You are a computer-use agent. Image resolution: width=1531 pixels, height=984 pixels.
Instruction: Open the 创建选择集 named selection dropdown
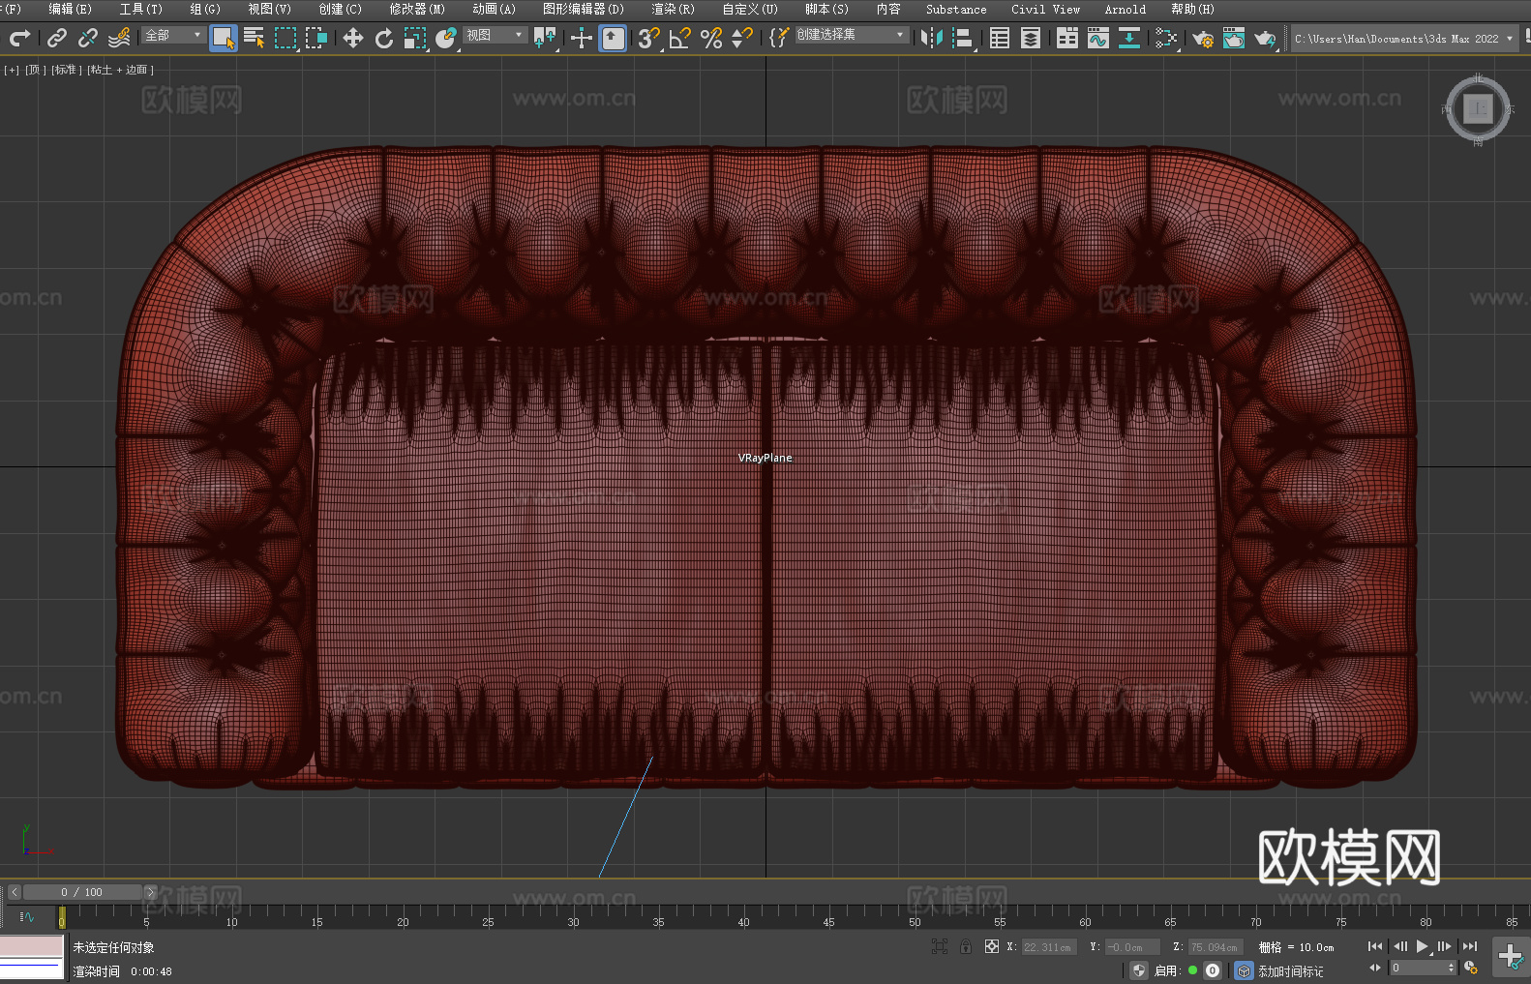pos(851,35)
